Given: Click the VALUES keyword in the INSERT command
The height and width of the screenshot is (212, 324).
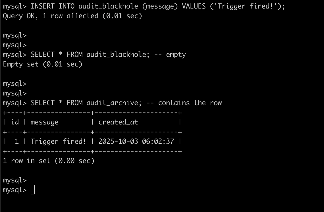Looking at the screenshot, I should tap(196, 6).
